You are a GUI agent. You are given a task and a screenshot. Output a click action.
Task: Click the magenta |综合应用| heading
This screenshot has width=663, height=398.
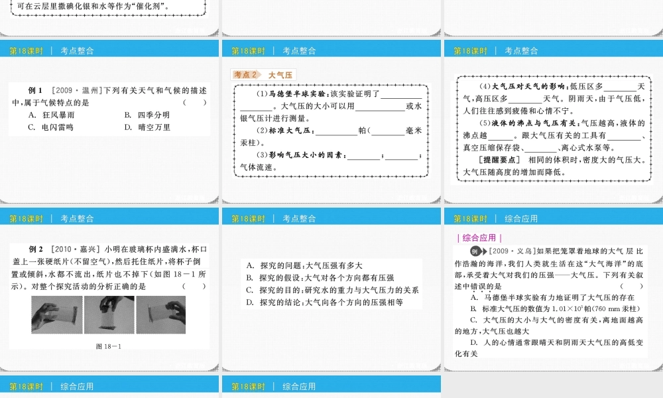click(479, 237)
